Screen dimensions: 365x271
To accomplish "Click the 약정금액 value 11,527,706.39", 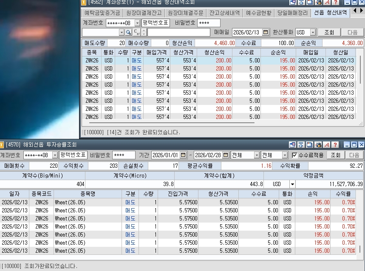I will tap(329, 184).
